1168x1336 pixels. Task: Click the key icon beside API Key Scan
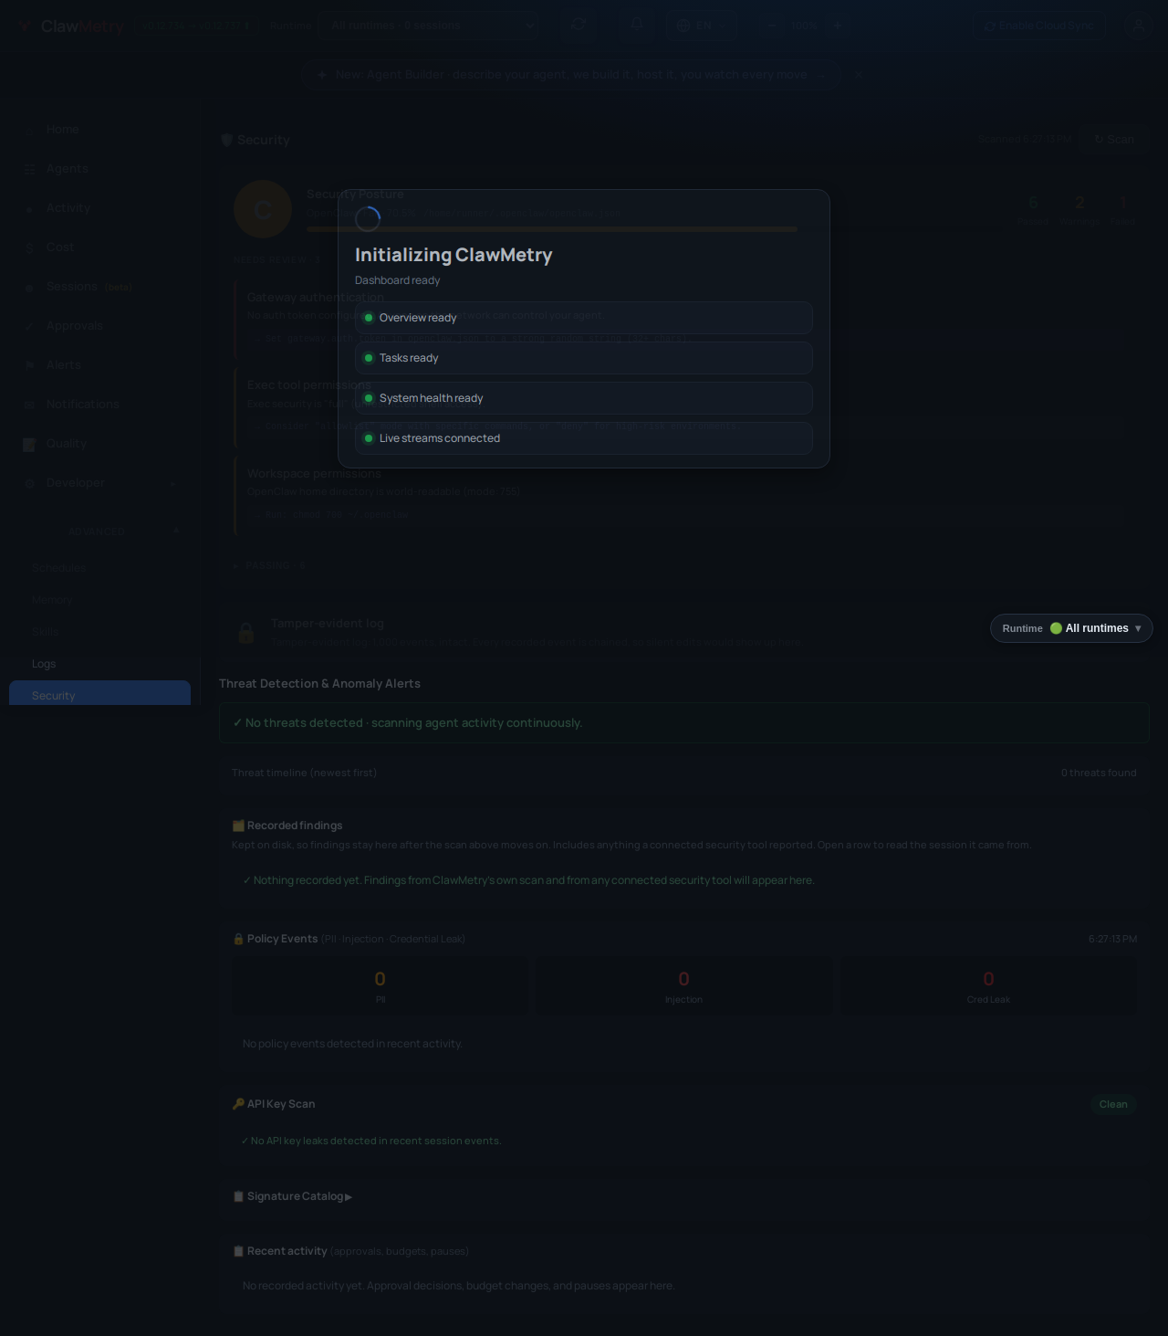pyautogui.click(x=238, y=1104)
